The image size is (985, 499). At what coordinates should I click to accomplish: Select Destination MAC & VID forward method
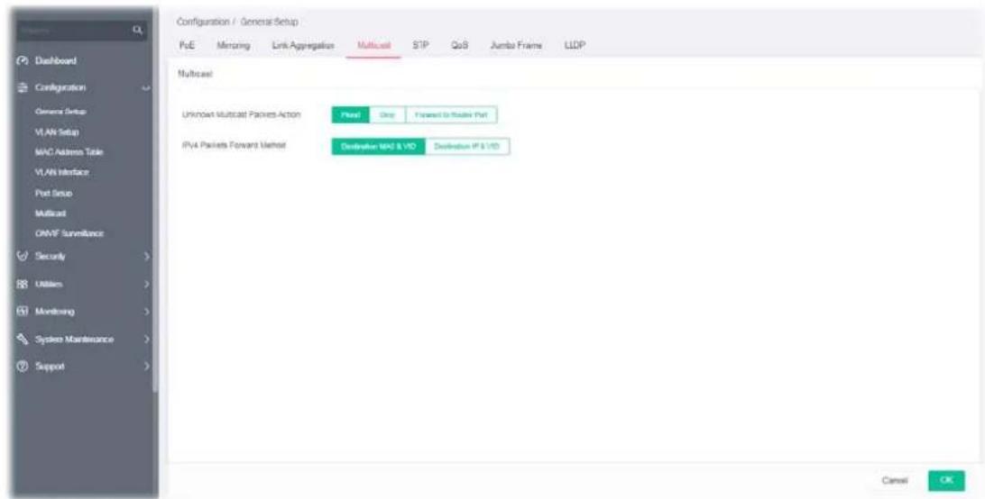pos(378,146)
